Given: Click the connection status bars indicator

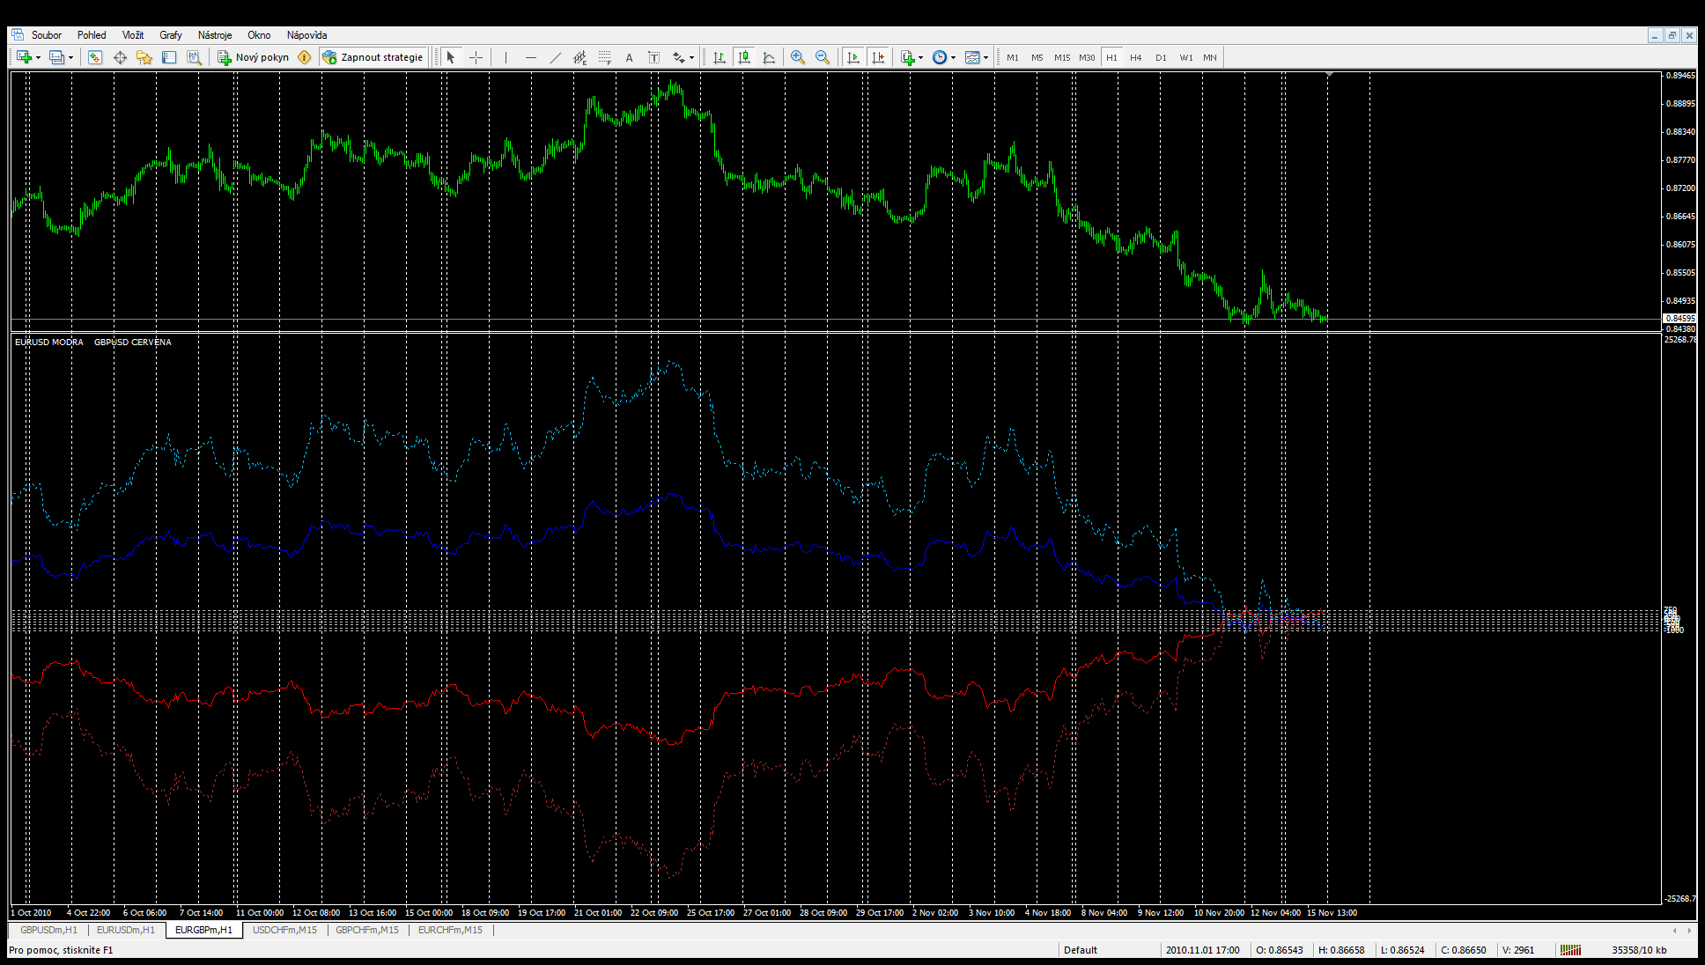Looking at the screenshot, I should [x=1570, y=950].
